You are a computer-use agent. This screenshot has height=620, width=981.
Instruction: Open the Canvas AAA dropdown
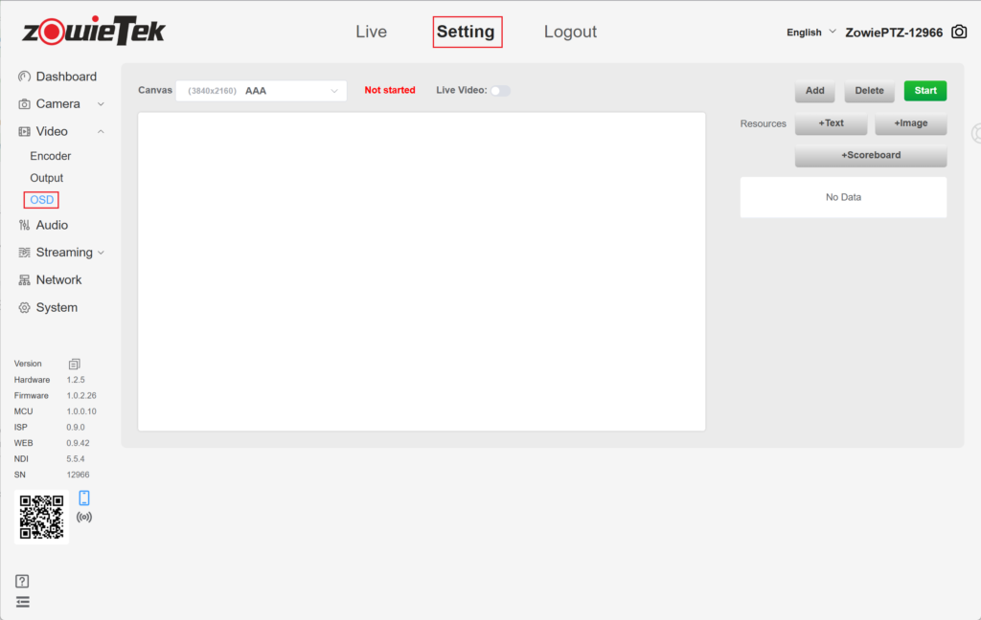tap(261, 91)
